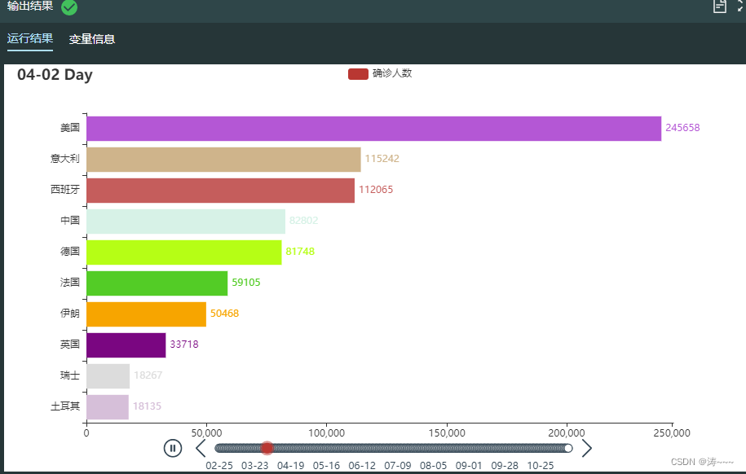Click x-axis tick label 100,000

[326, 433]
